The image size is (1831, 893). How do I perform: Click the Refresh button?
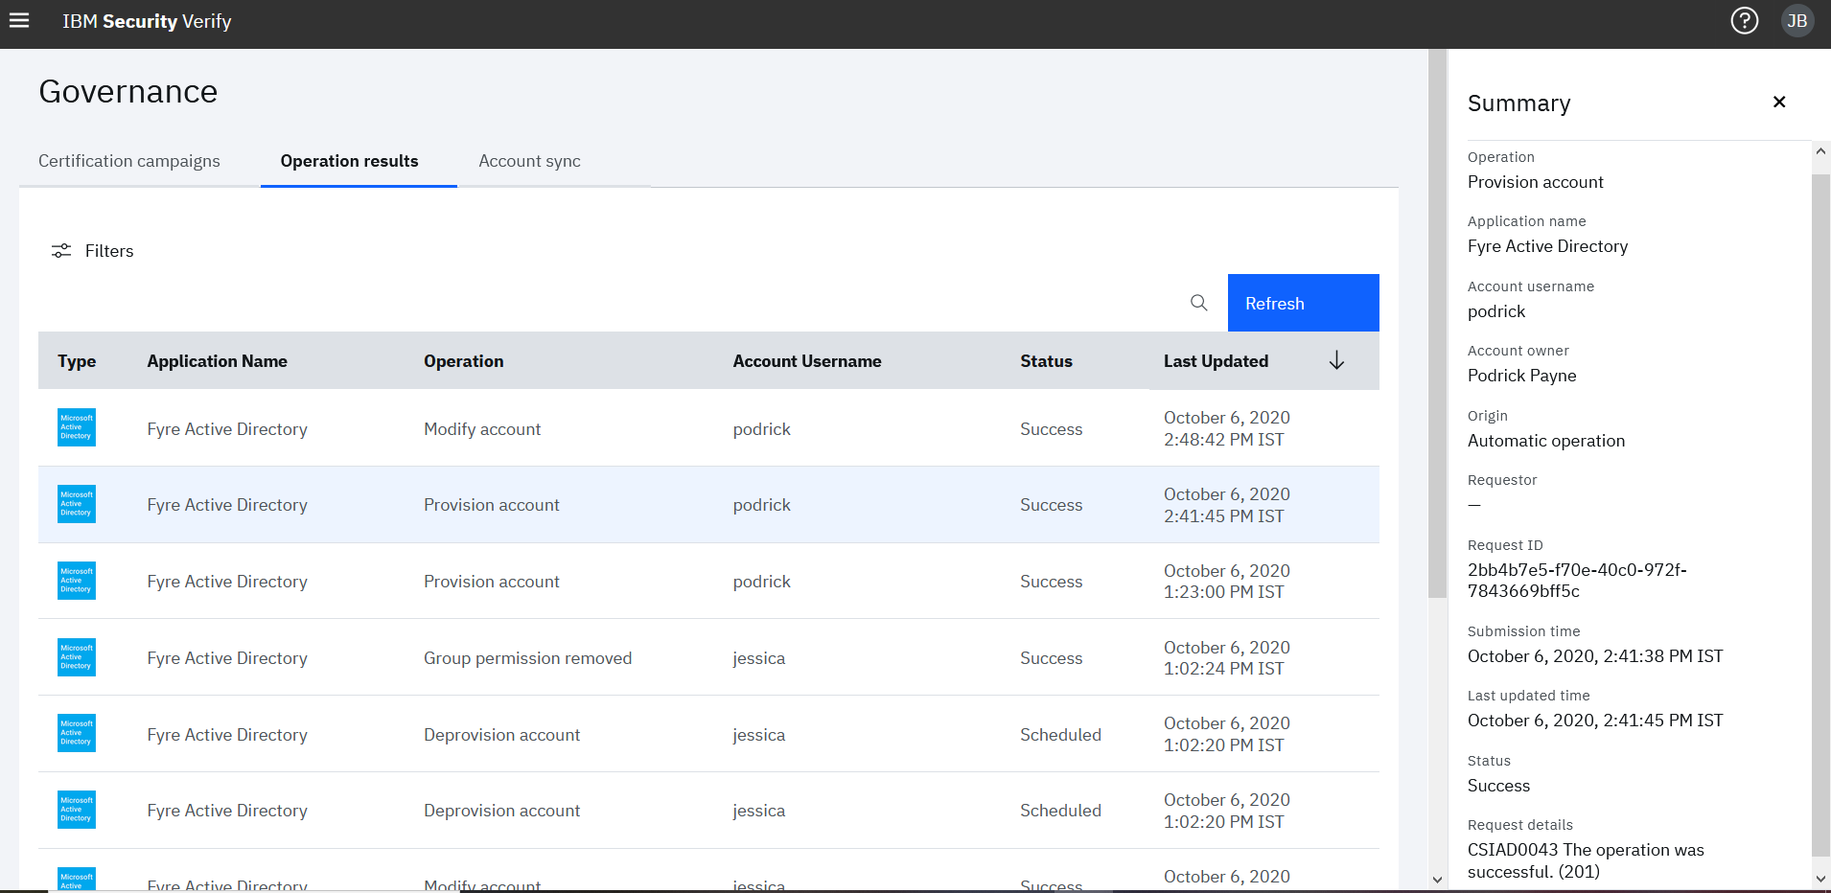click(x=1304, y=303)
